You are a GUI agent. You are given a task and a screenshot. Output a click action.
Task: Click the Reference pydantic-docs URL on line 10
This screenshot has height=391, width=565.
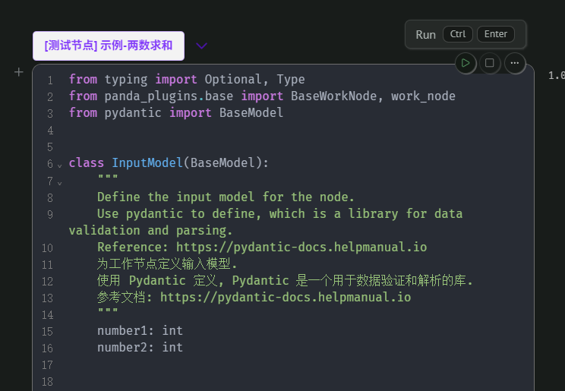click(x=301, y=248)
